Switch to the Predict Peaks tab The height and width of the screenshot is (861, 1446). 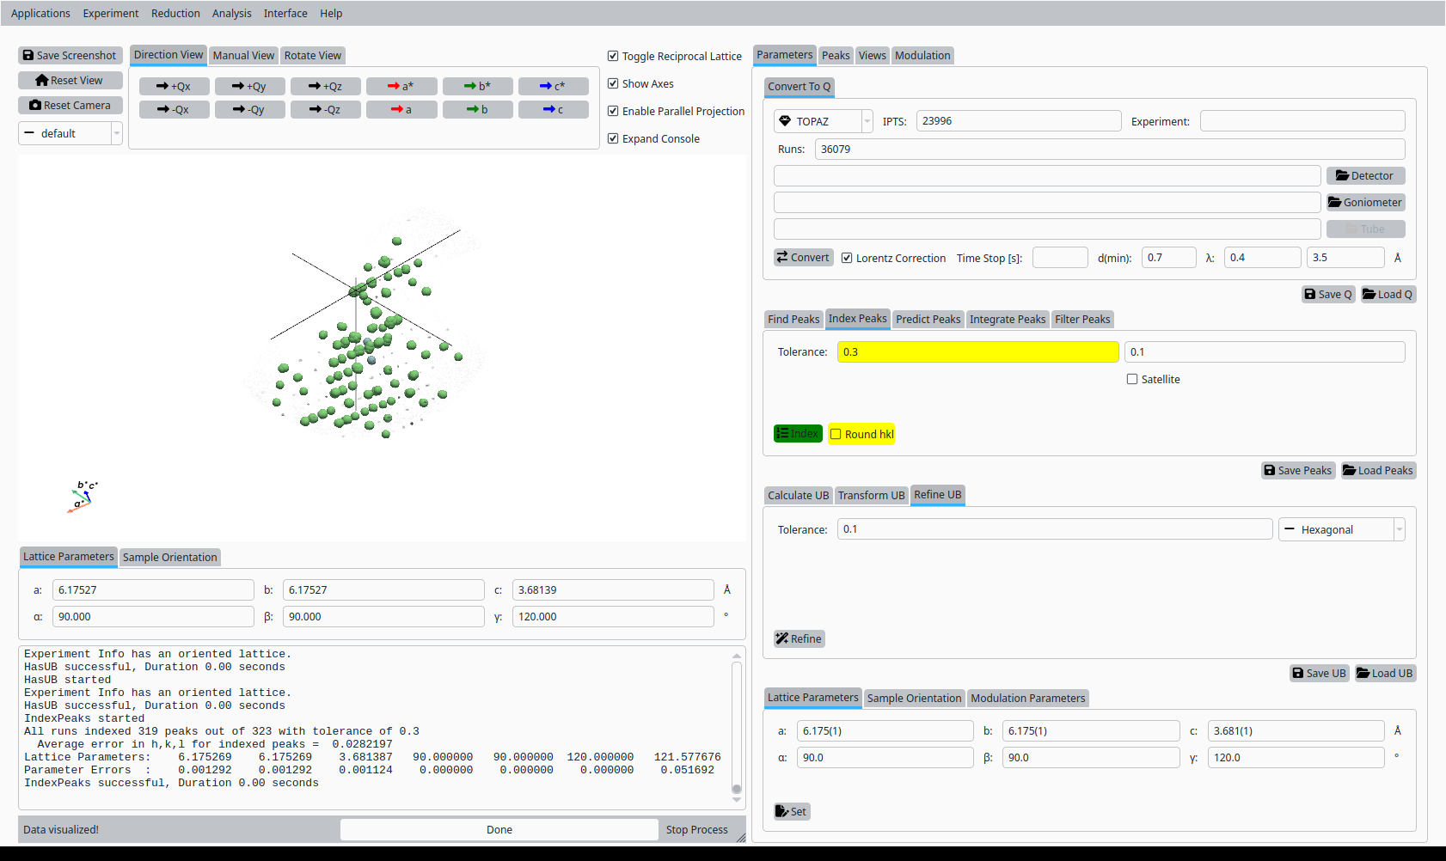pos(928,320)
